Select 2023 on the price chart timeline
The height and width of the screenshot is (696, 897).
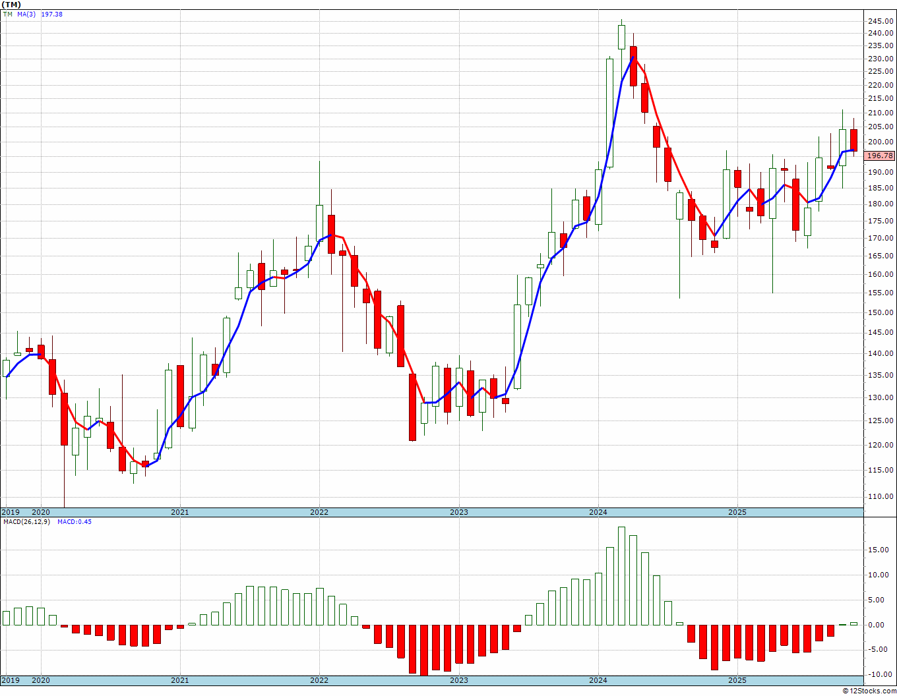[459, 512]
